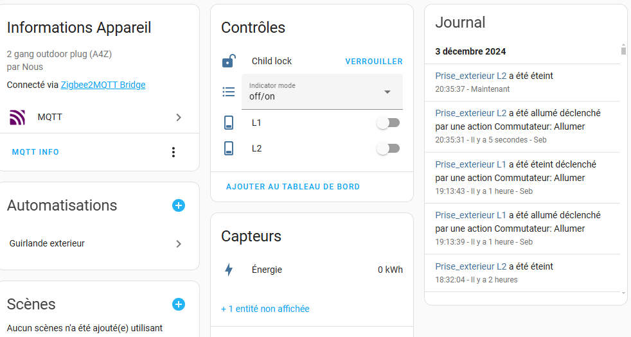Viewport: 631px width, 337px height.
Task: Open first Prise_exterieur L2 journal entry
Action: 471,76
